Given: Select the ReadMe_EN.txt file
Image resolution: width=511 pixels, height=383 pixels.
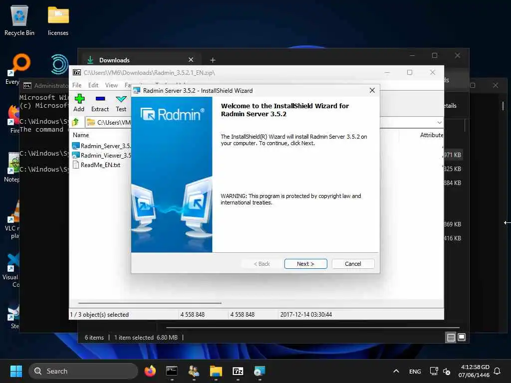Looking at the screenshot, I should point(96,165).
